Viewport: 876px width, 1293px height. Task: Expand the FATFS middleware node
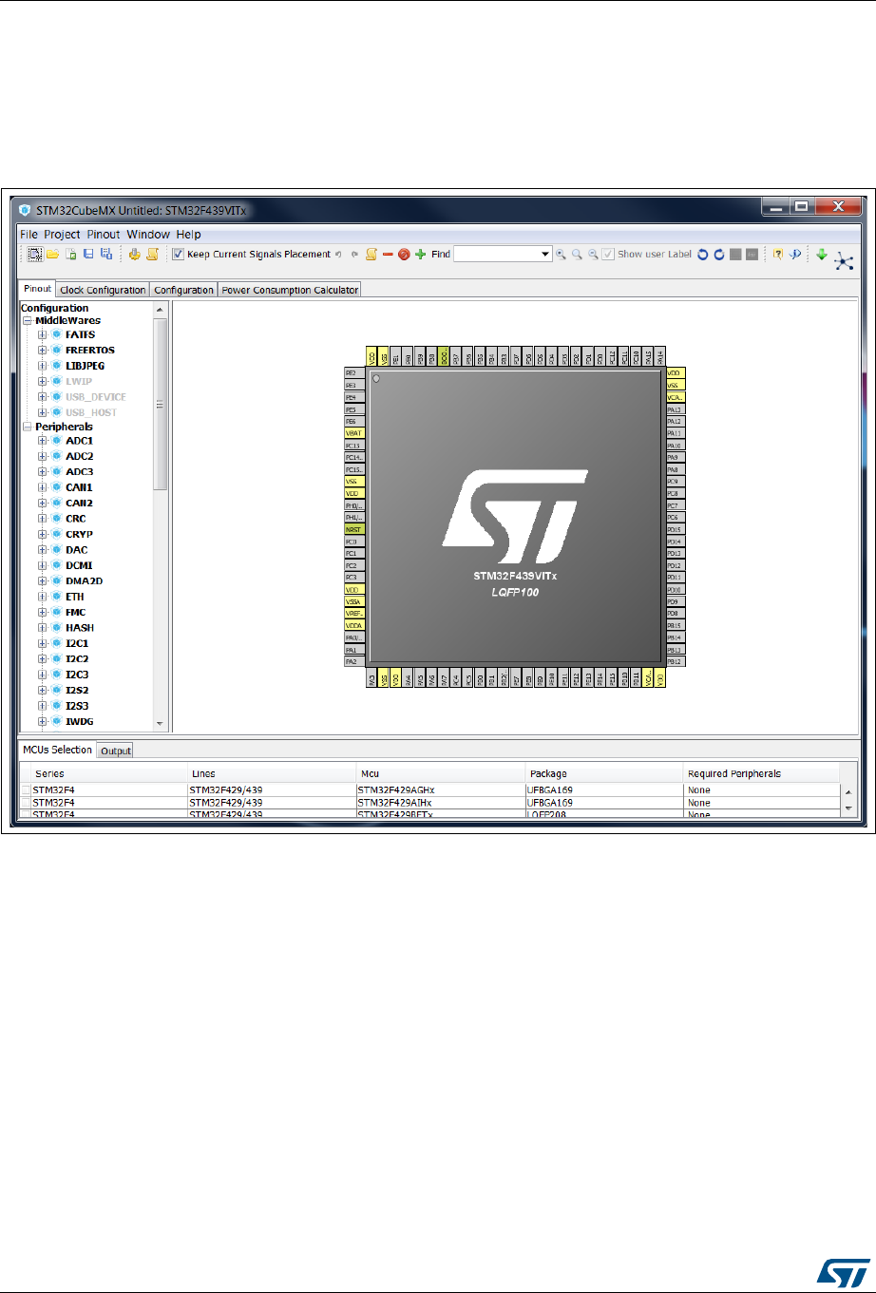coord(42,334)
